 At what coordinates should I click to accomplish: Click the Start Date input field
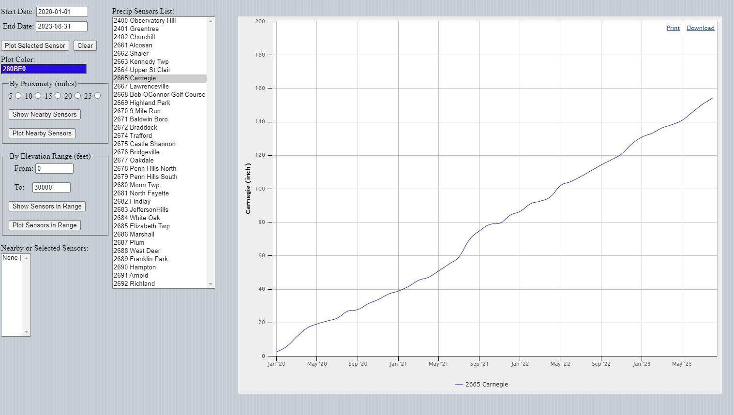pos(62,12)
